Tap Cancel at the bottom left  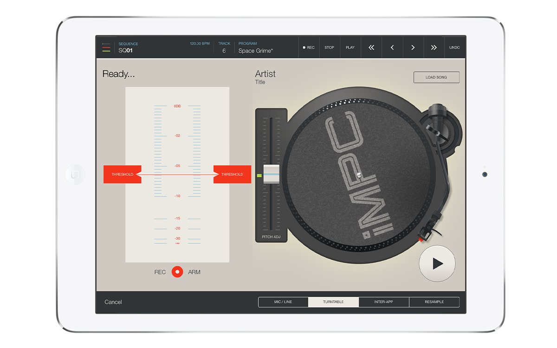pos(113,302)
